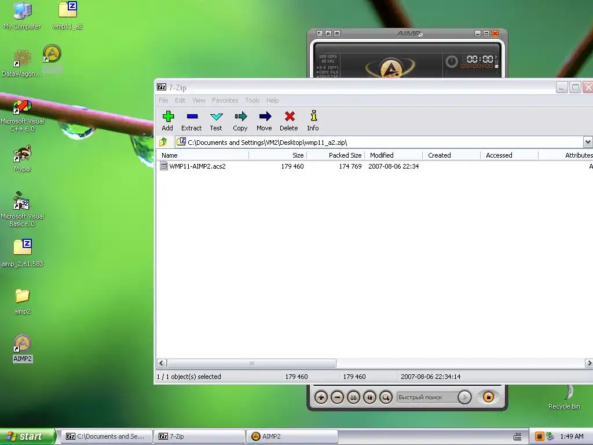Click status bar date 2007-08-06 22:34:14
Viewport: 593px width, 445px height.
430,377
